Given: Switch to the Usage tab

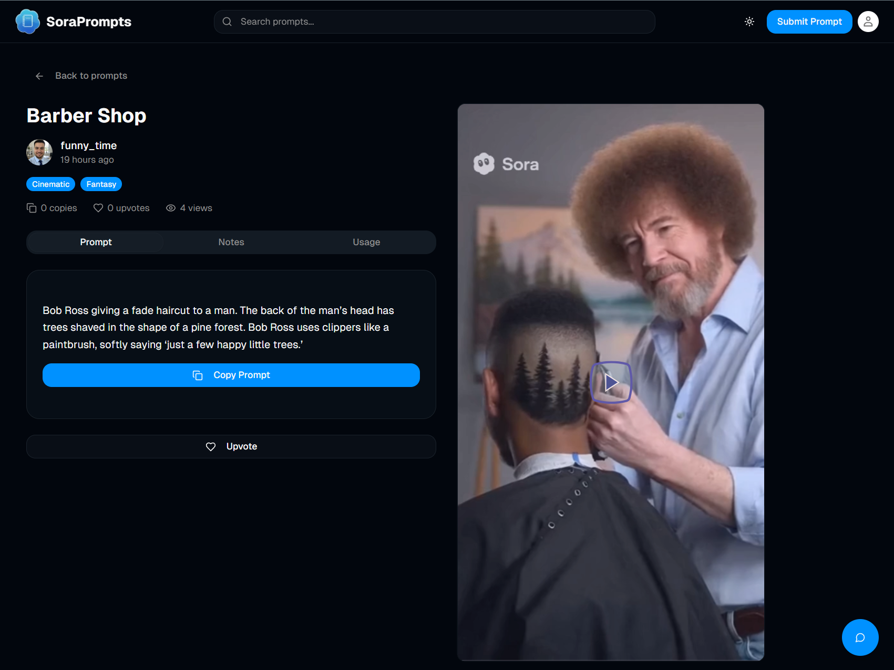Looking at the screenshot, I should [x=366, y=242].
